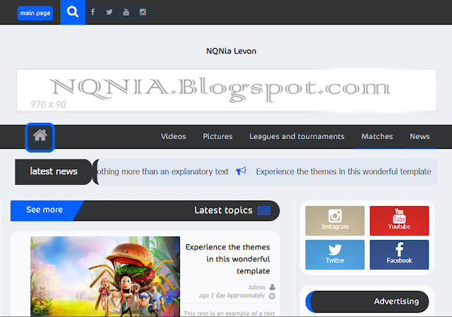Click the '970 x 90' banner size text
The height and width of the screenshot is (317, 452).
pyautogui.click(x=49, y=104)
